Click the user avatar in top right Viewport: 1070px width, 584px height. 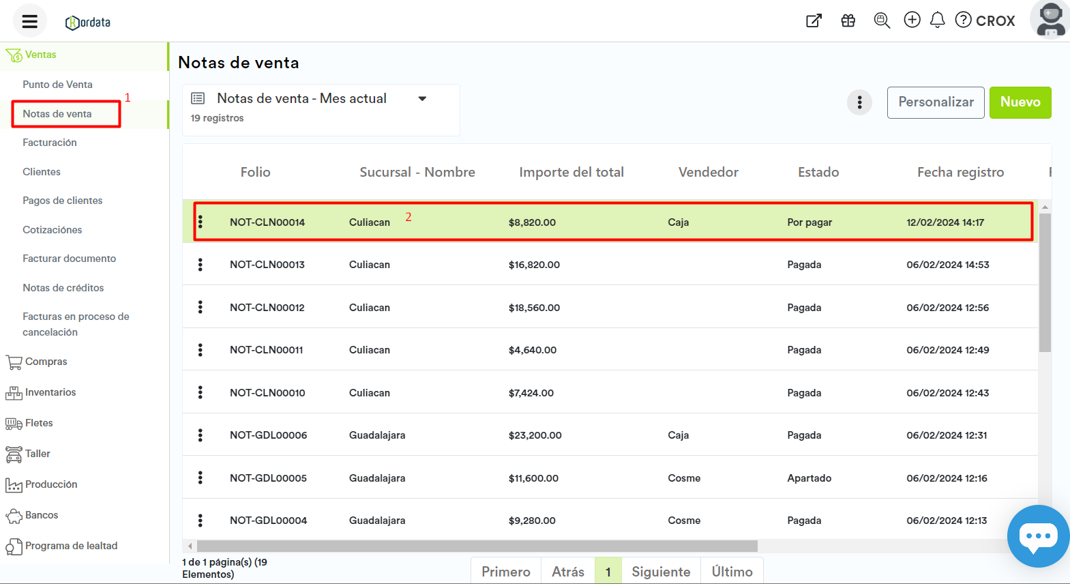[x=1050, y=20]
